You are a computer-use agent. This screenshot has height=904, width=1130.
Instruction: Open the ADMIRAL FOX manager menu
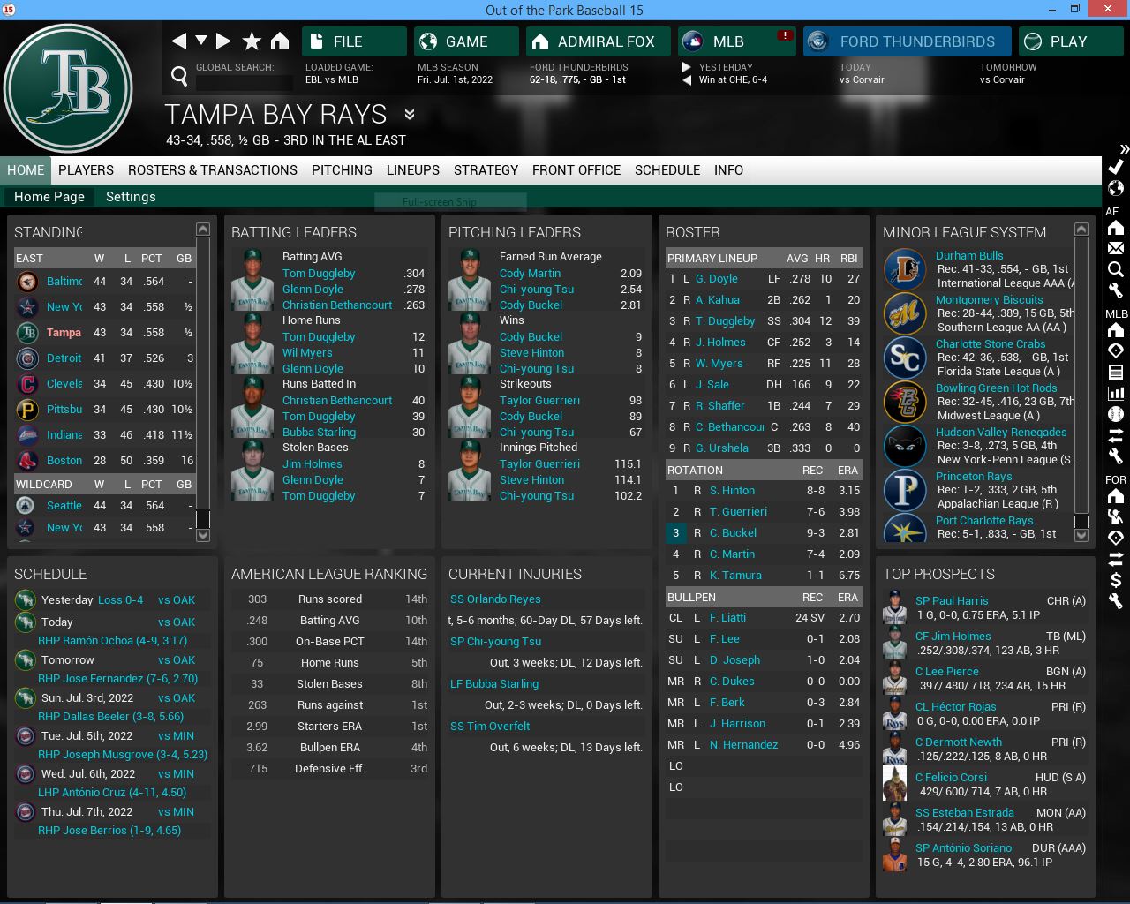tap(598, 41)
